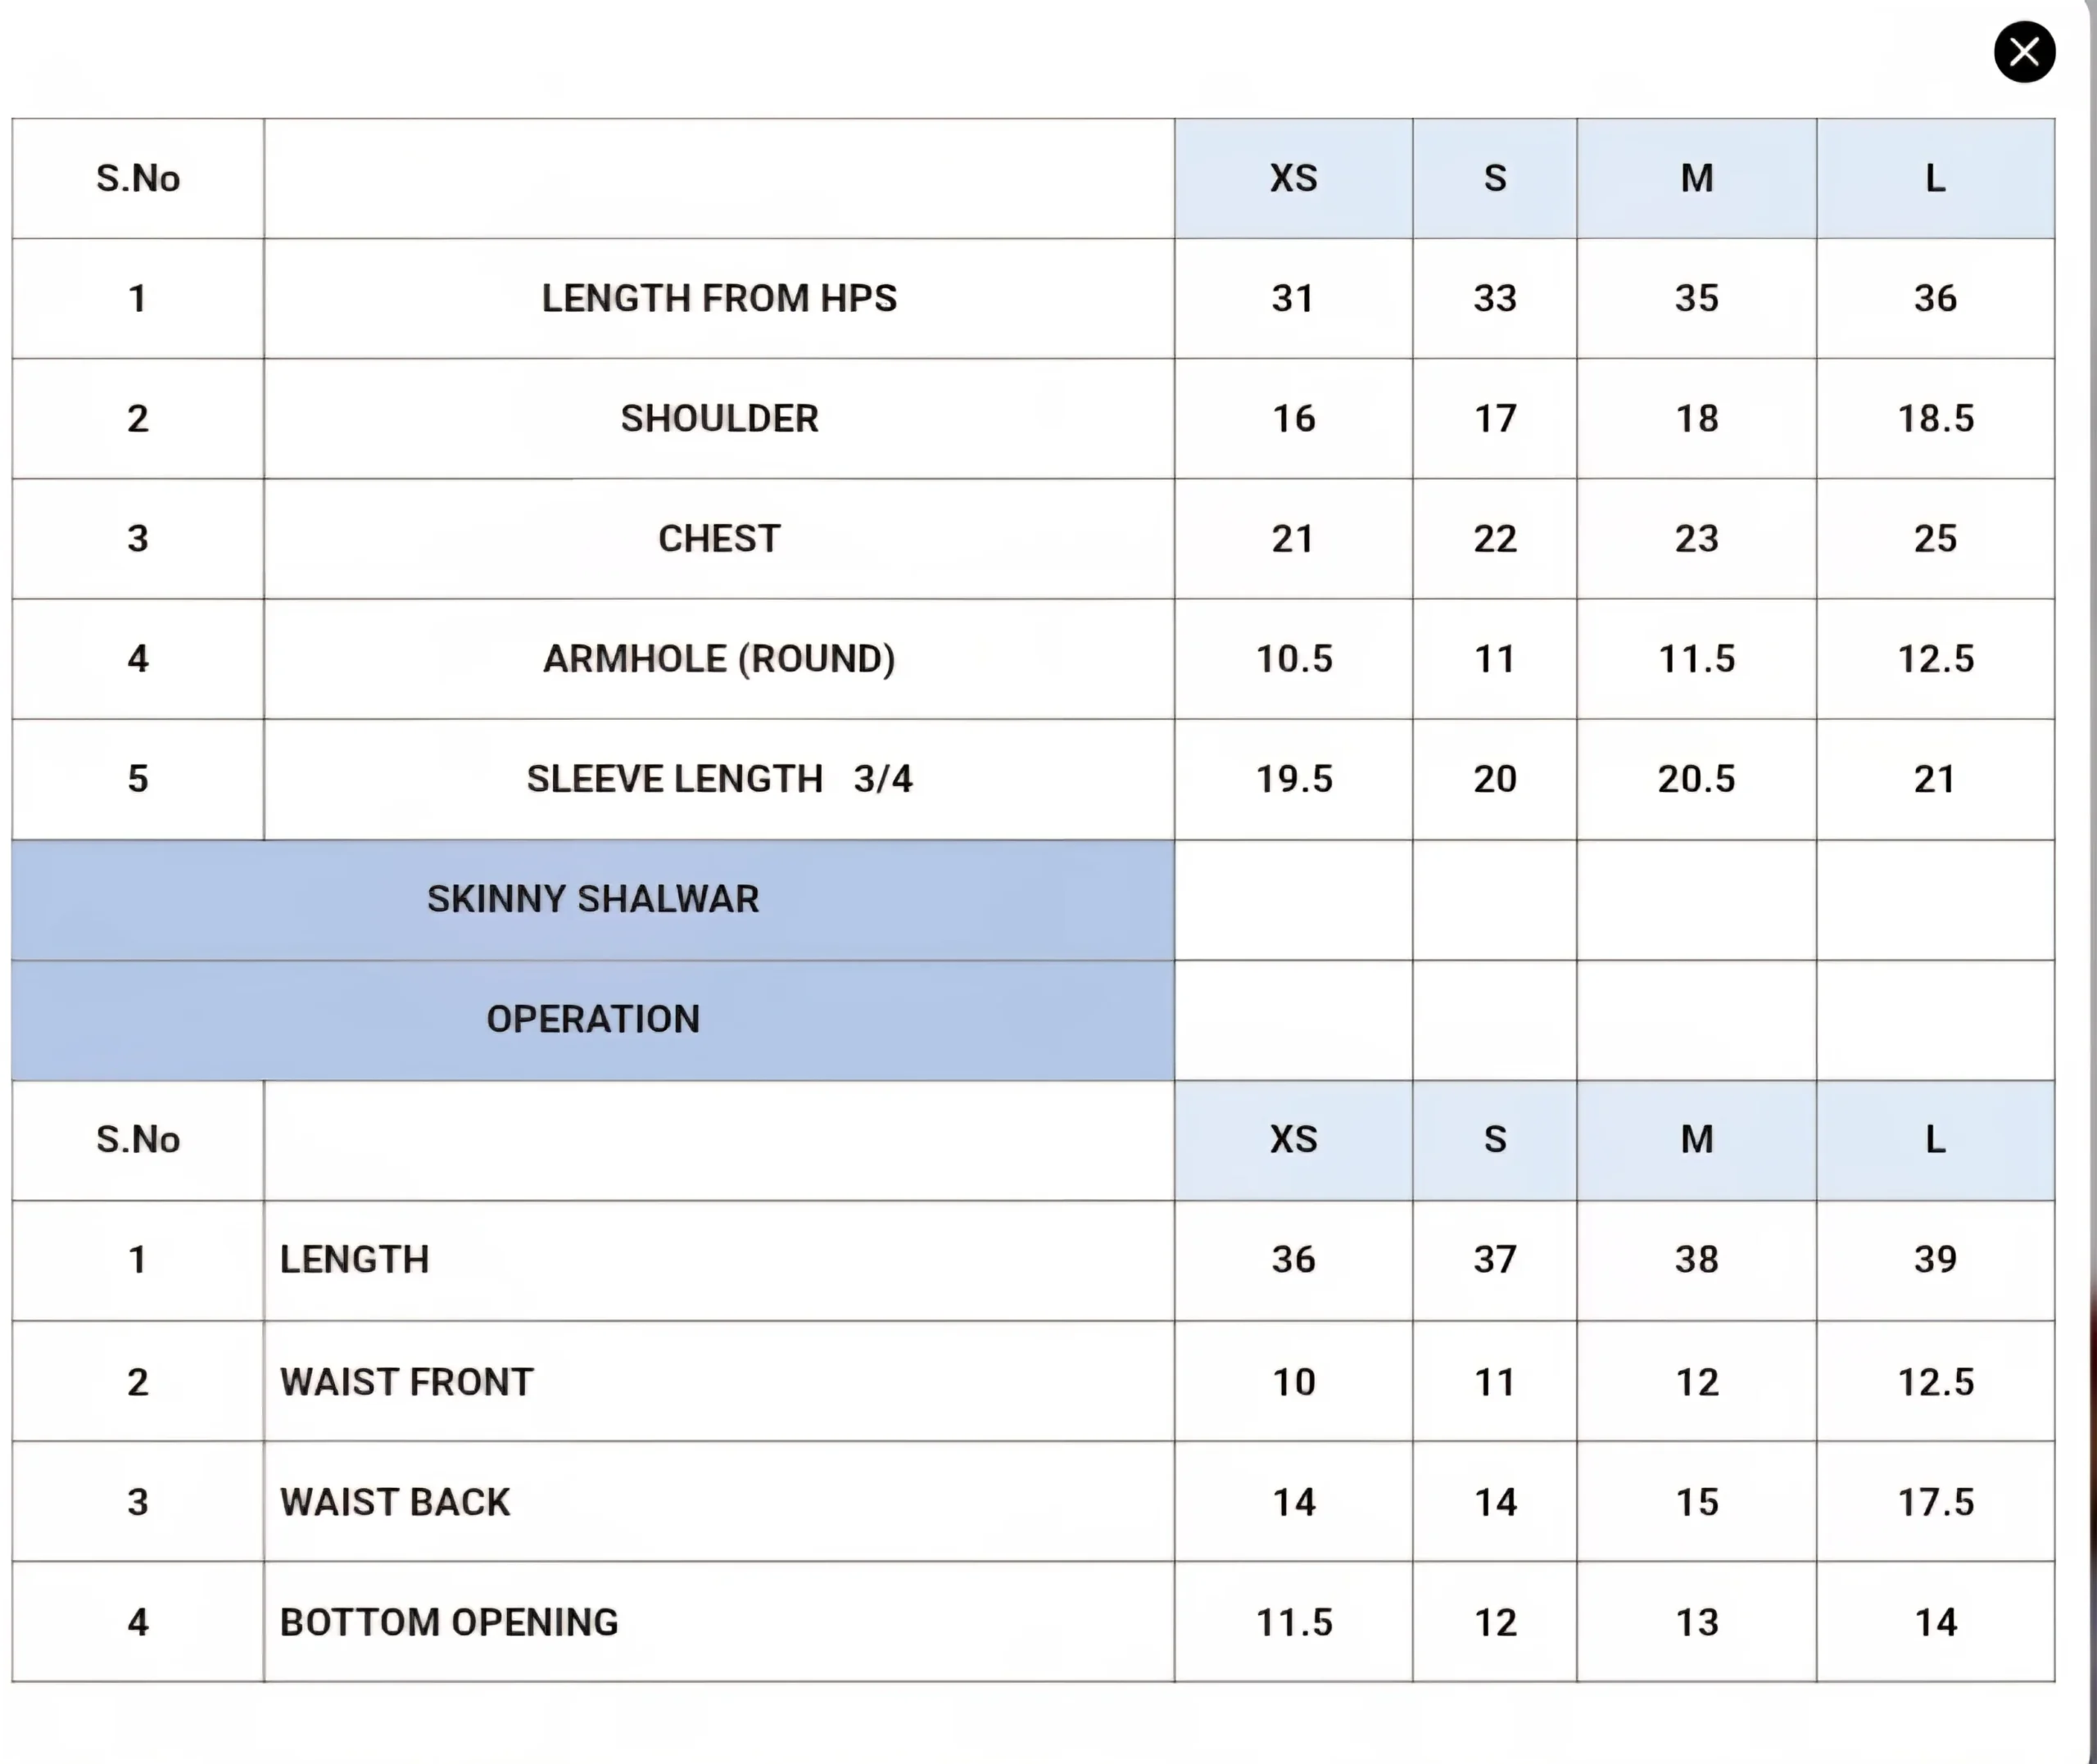
Task: Select the 13 bottom opening value
Action: coord(1696,1622)
